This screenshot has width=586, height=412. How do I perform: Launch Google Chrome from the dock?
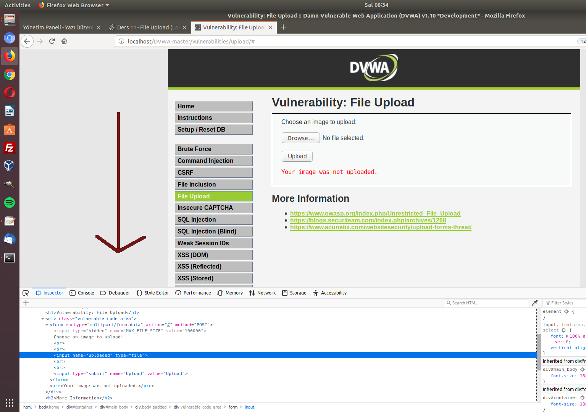coord(10,74)
